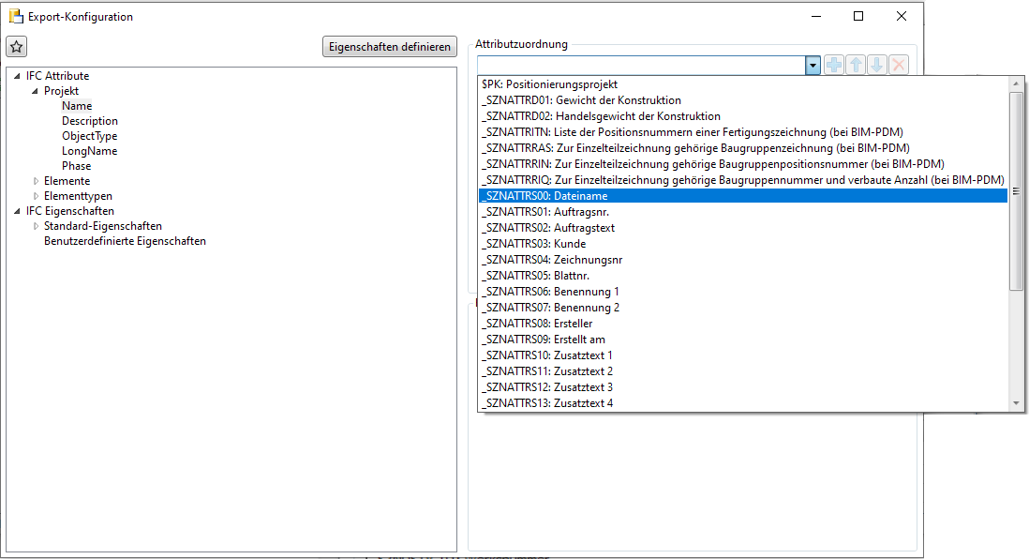The height and width of the screenshot is (559, 1029).
Task: Choose _SZNATTRRAS Baugruppenzeichnung entry
Action: click(x=743, y=148)
